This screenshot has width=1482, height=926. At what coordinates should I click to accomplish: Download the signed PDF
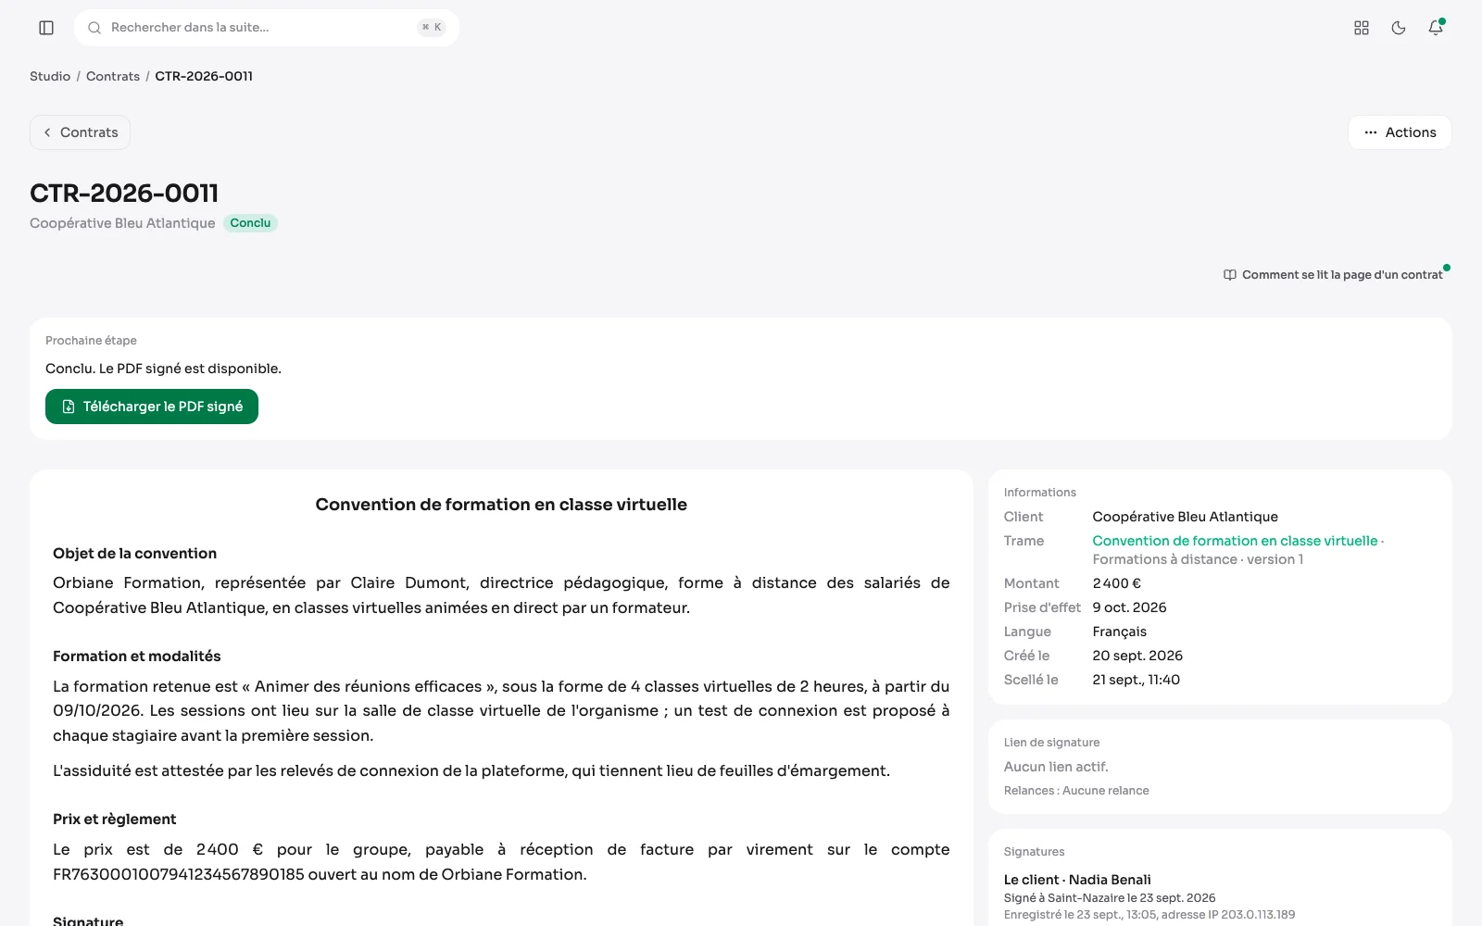click(x=152, y=407)
